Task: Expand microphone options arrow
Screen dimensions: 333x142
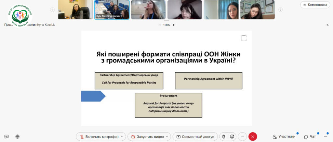Action: pos(122,136)
